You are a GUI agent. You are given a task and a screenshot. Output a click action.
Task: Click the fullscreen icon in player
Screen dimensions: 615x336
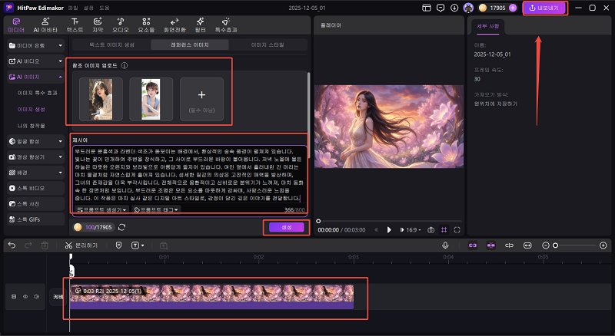pyautogui.click(x=457, y=230)
